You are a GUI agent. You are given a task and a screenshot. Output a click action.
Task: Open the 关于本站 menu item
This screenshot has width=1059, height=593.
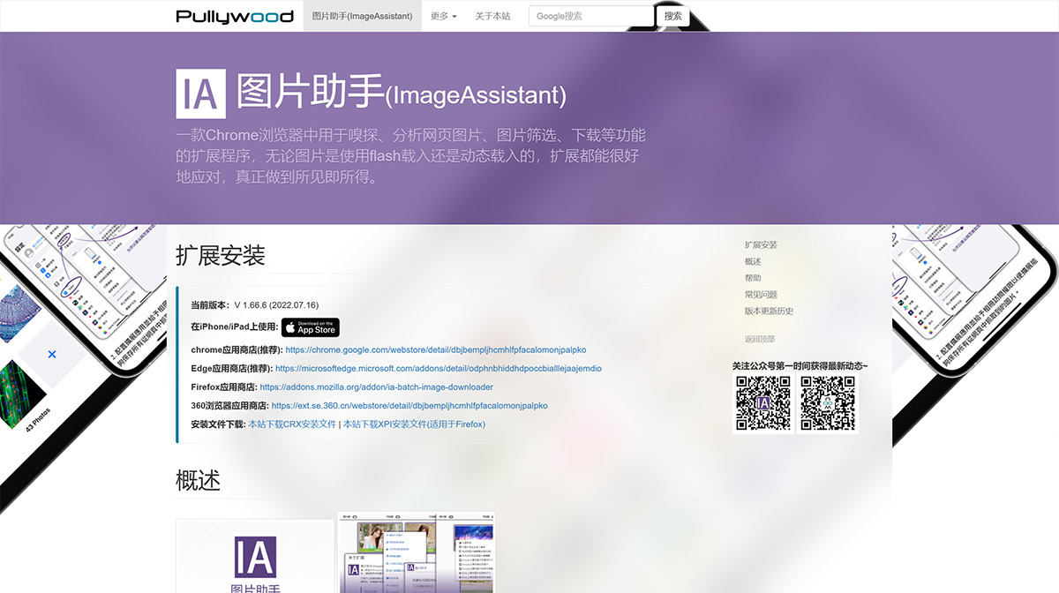492,15
